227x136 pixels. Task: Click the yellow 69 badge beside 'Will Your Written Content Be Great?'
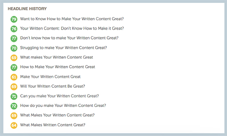14,87
